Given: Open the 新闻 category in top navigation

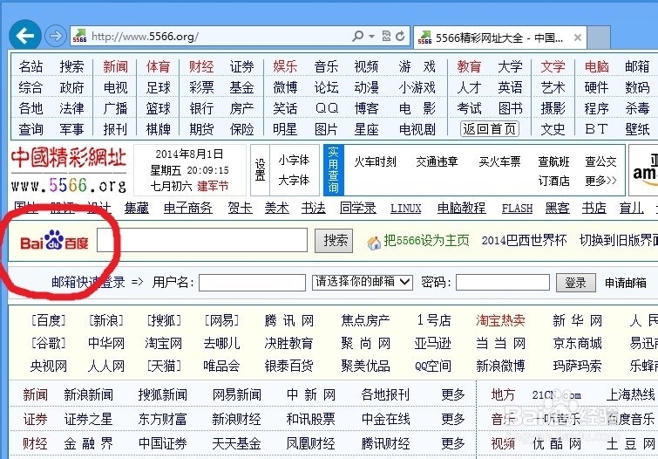Looking at the screenshot, I should [x=115, y=66].
